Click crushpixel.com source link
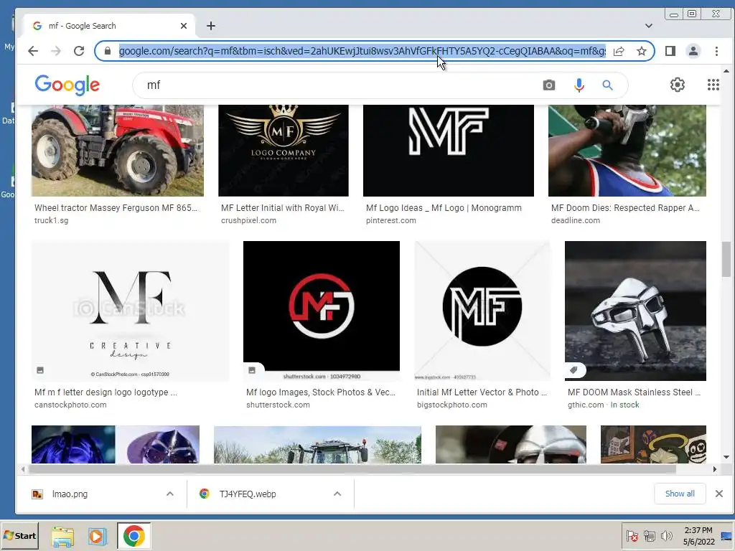Viewport: 735px width, 551px height. (x=248, y=221)
